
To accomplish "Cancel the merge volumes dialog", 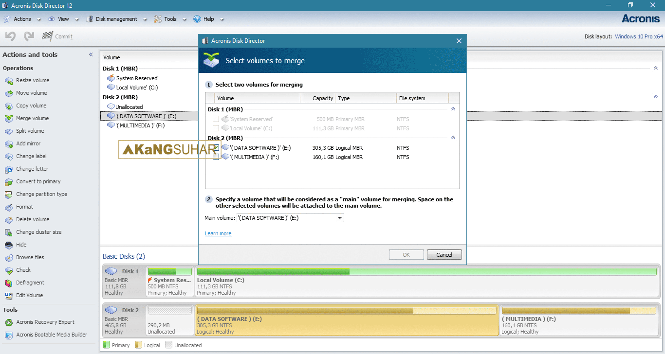I will (444, 255).
